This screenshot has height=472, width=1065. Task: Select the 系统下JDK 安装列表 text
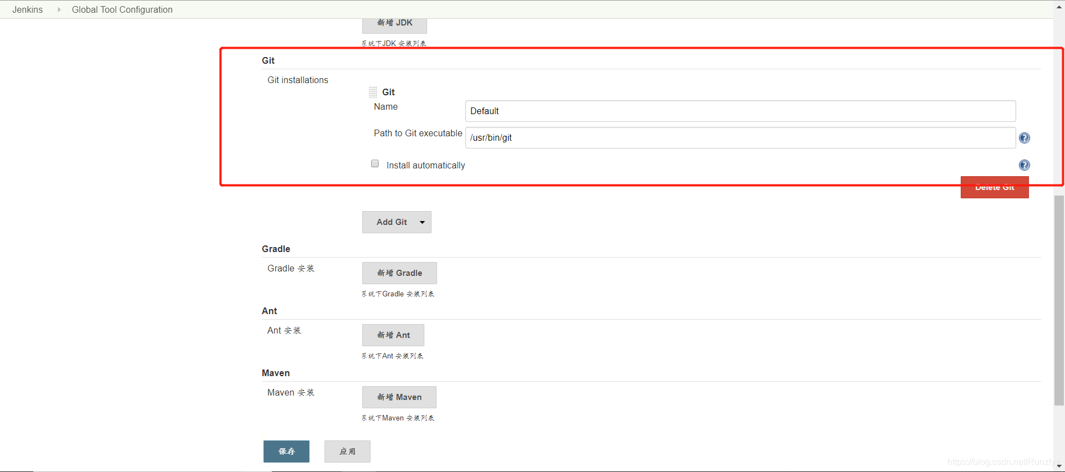click(x=394, y=44)
